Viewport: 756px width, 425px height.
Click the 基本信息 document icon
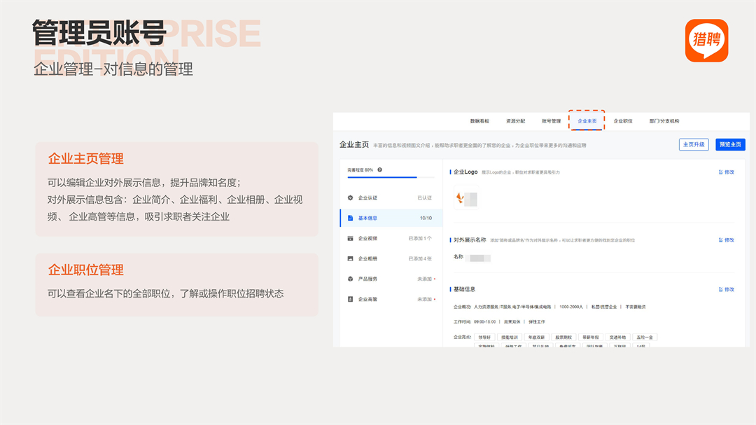click(351, 218)
